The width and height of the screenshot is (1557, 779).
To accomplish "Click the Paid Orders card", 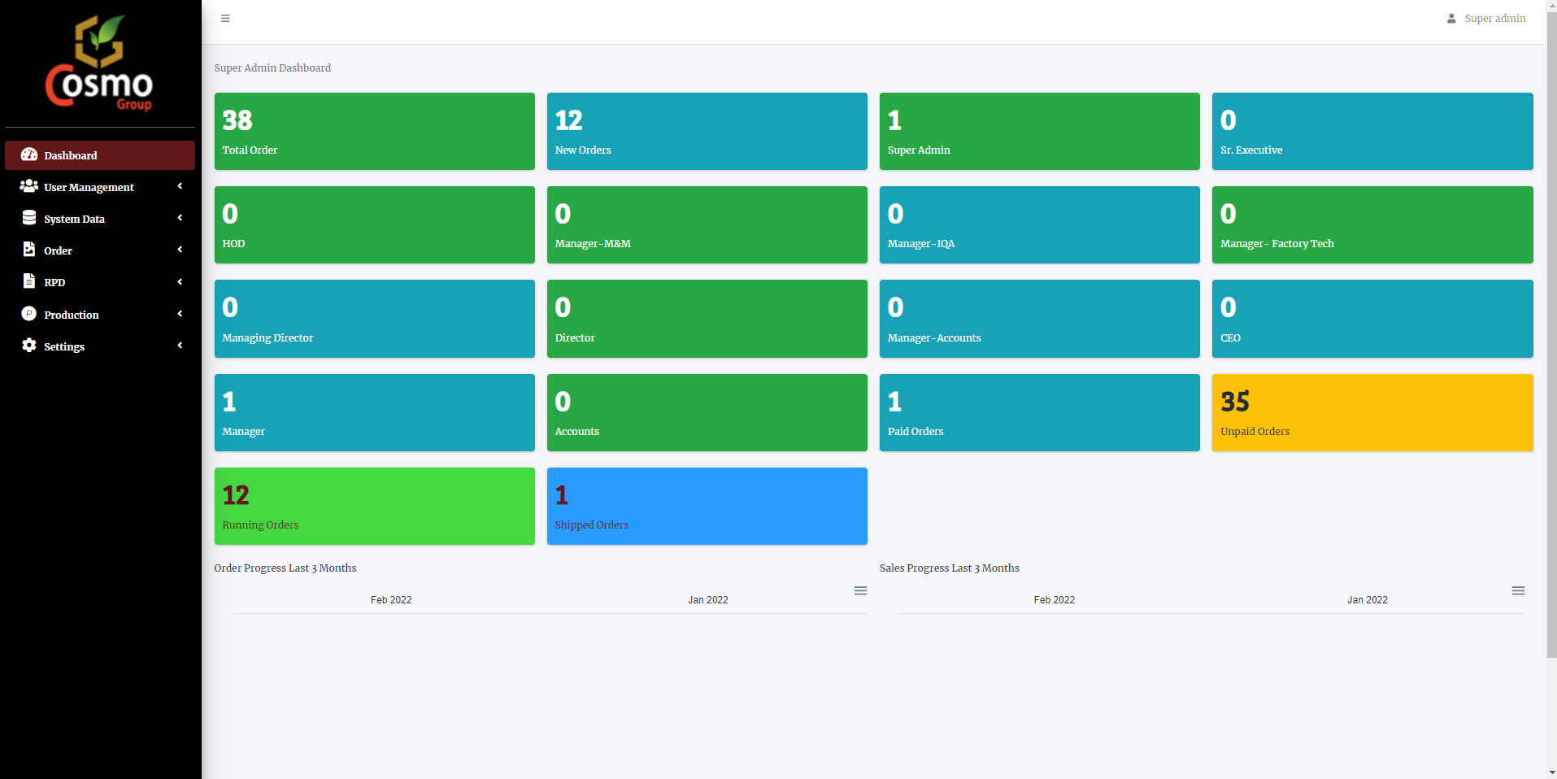I will [x=1040, y=412].
